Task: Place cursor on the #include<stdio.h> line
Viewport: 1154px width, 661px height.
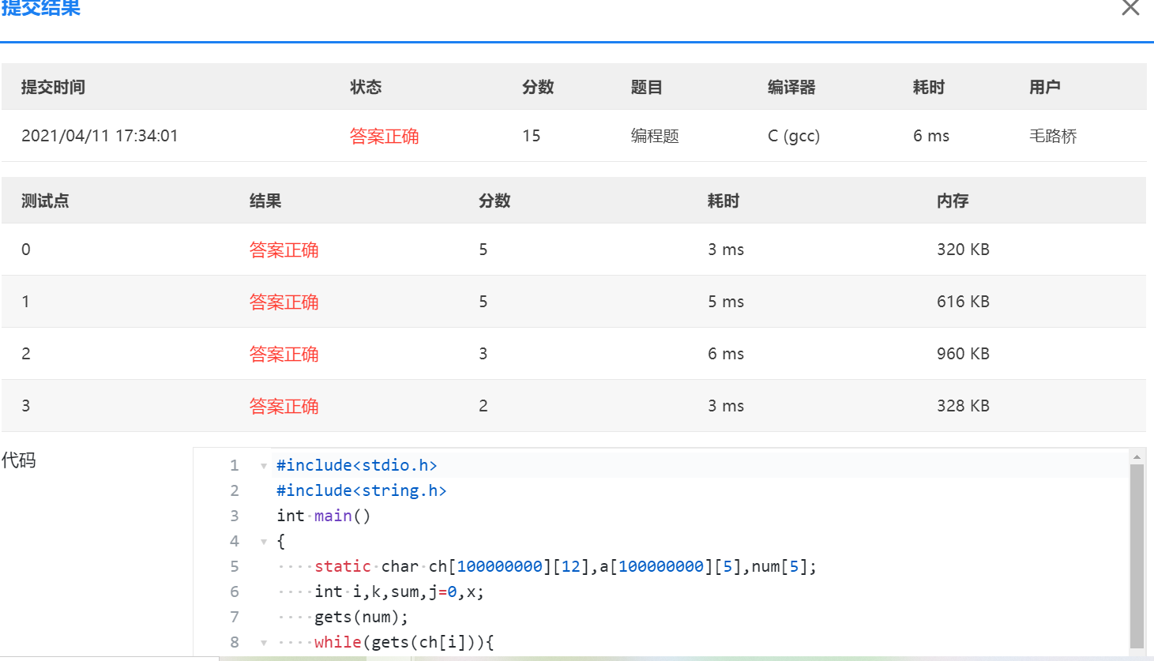Action: (x=356, y=465)
